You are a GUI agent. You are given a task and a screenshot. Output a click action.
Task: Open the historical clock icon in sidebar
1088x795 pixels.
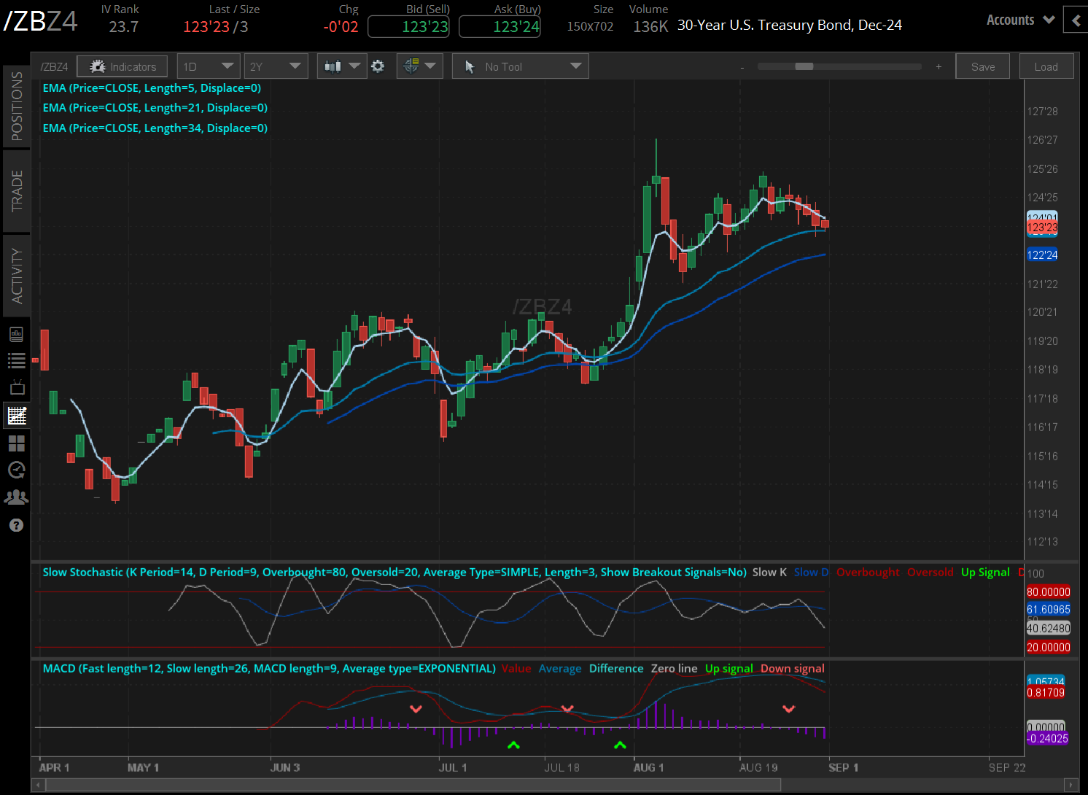click(16, 470)
